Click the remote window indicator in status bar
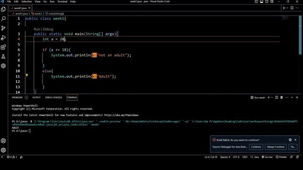 (2, 157)
